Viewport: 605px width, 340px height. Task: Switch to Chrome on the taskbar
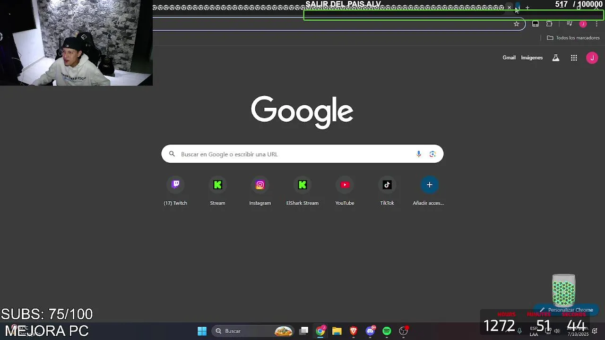coord(320,331)
